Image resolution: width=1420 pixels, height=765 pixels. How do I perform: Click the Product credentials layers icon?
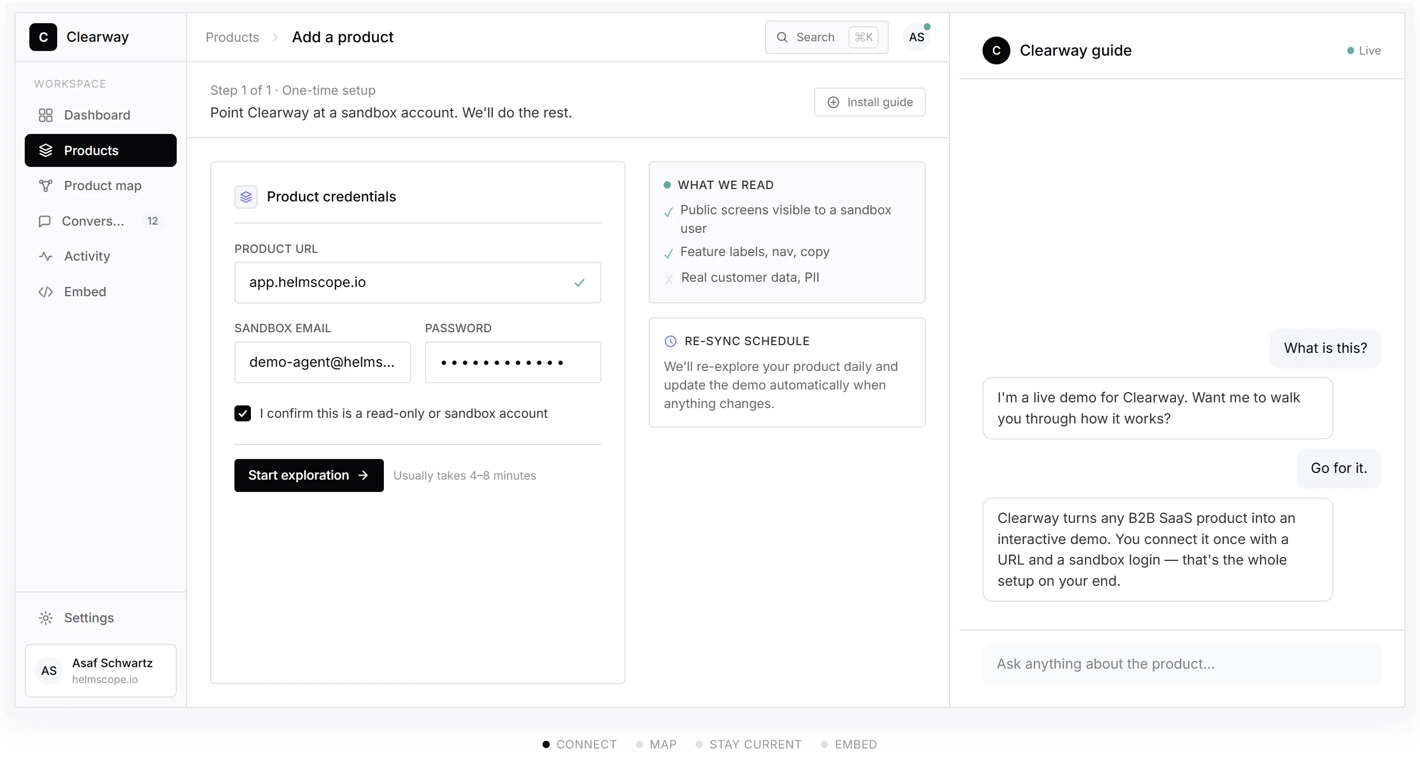click(246, 197)
